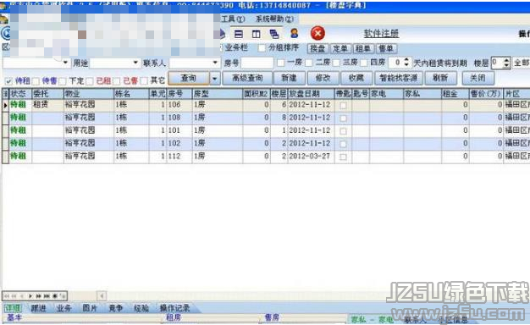Select the row indicator for room 106
The image size is (530, 325).
5,106
